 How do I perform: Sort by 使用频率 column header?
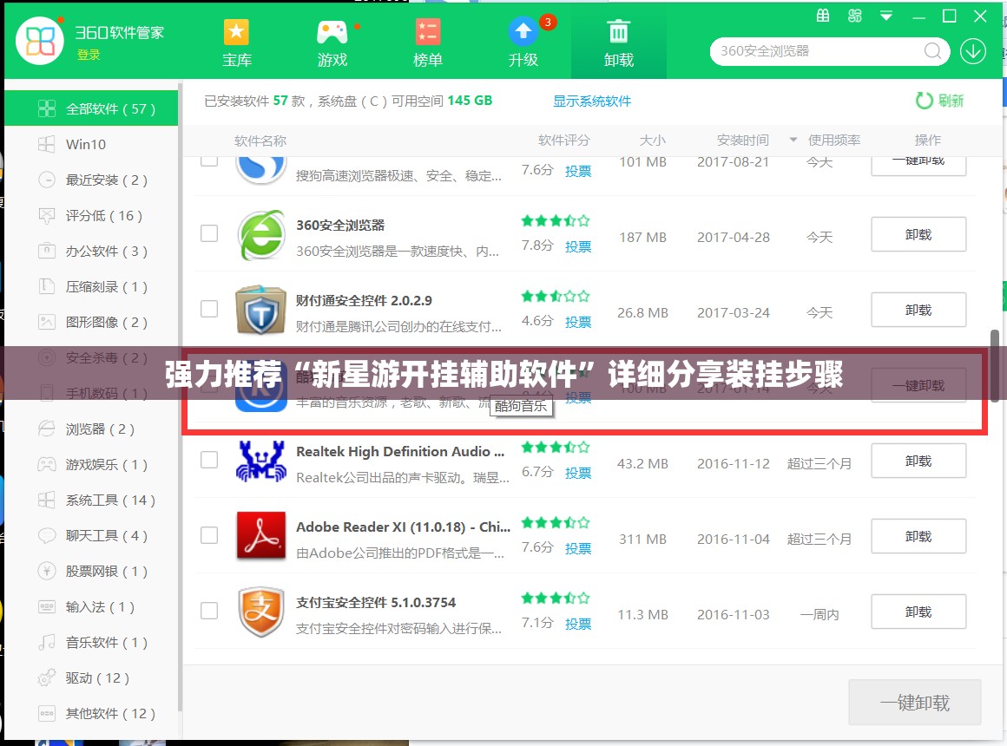click(833, 141)
